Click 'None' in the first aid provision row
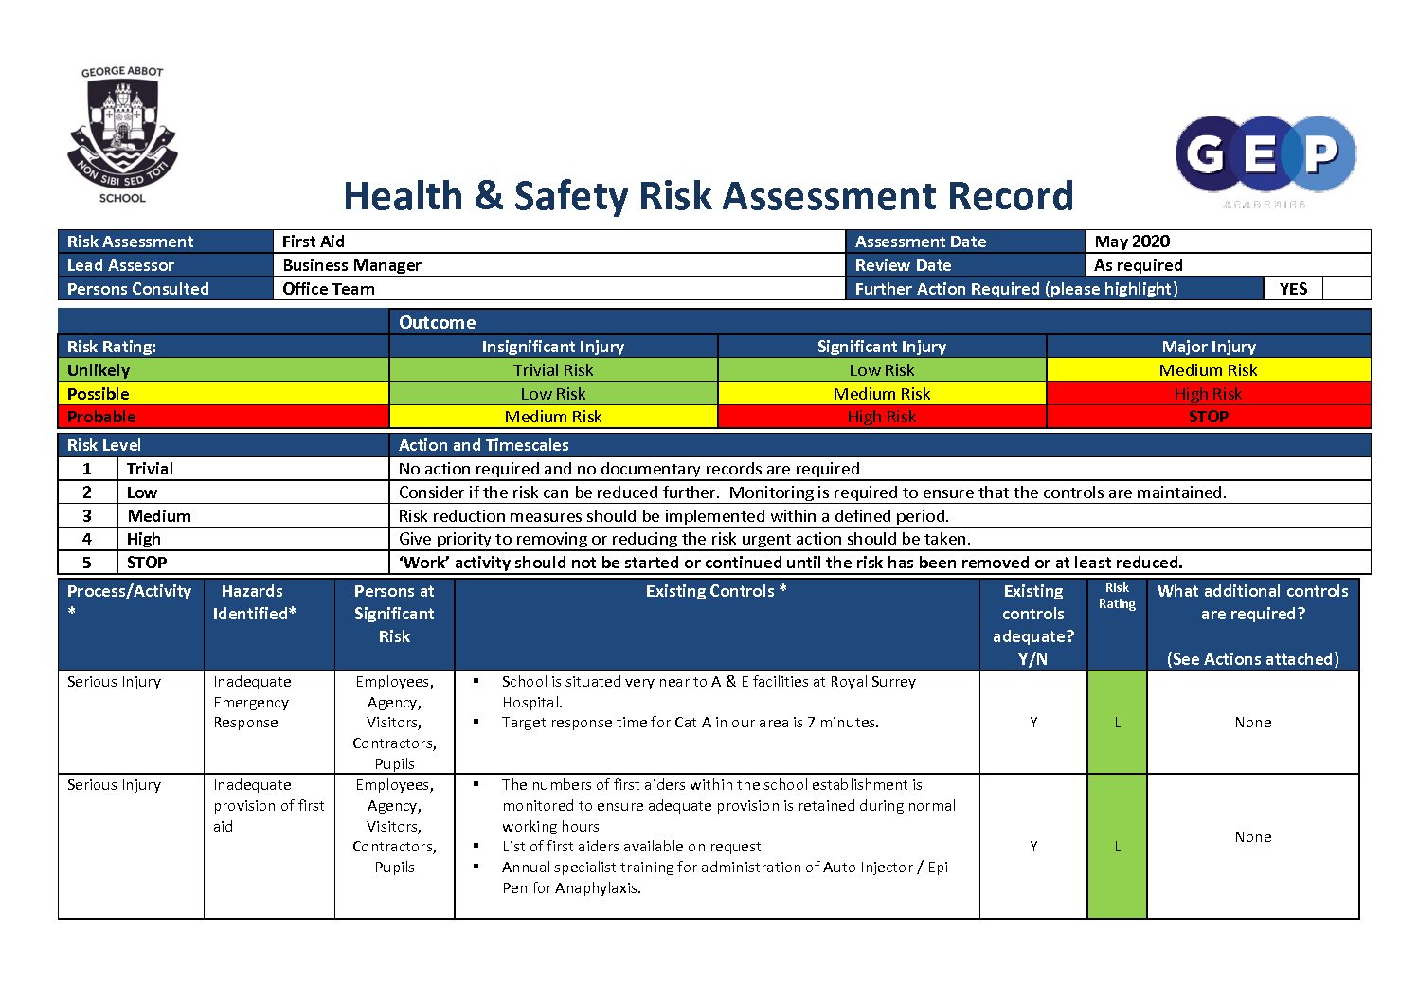The image size is (1418, 1002). coord(1253,837)
